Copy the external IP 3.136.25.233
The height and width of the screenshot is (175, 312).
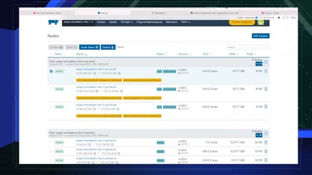point(94,109)
